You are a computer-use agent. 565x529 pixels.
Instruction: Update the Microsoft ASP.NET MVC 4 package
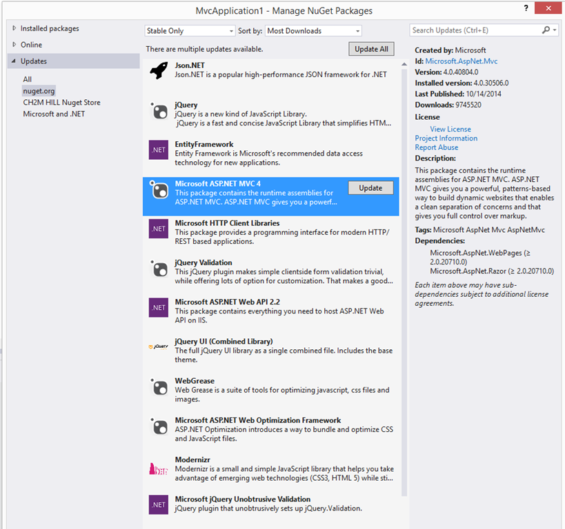pos(370,188)
